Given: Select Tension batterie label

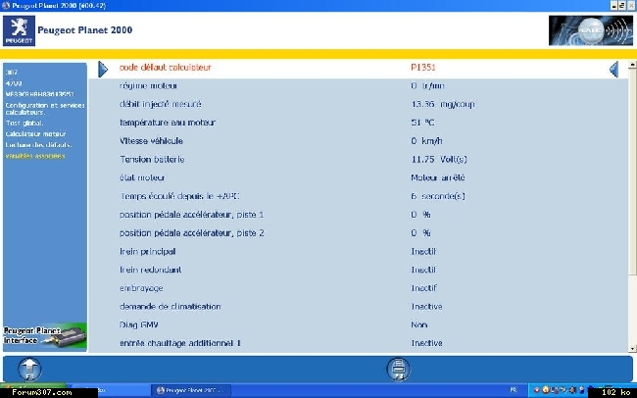Looking at the screenshot, I should pos(152,160).
